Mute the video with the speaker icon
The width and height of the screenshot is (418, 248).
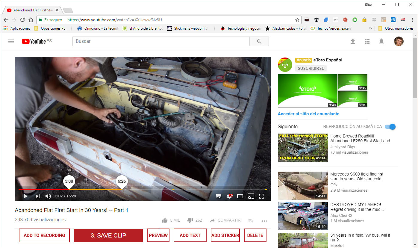pos(48,196)
